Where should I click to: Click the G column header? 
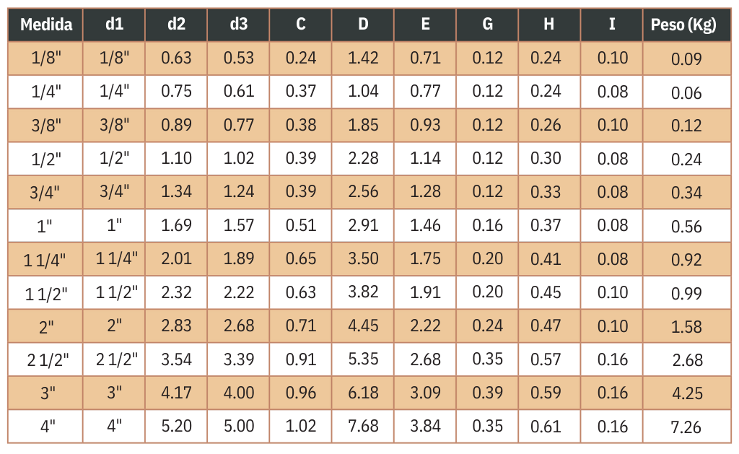488,25
